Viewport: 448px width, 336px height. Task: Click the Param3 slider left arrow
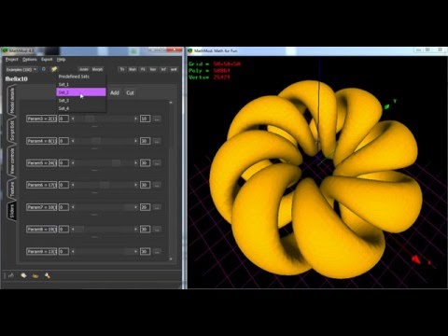click(73, 119)
